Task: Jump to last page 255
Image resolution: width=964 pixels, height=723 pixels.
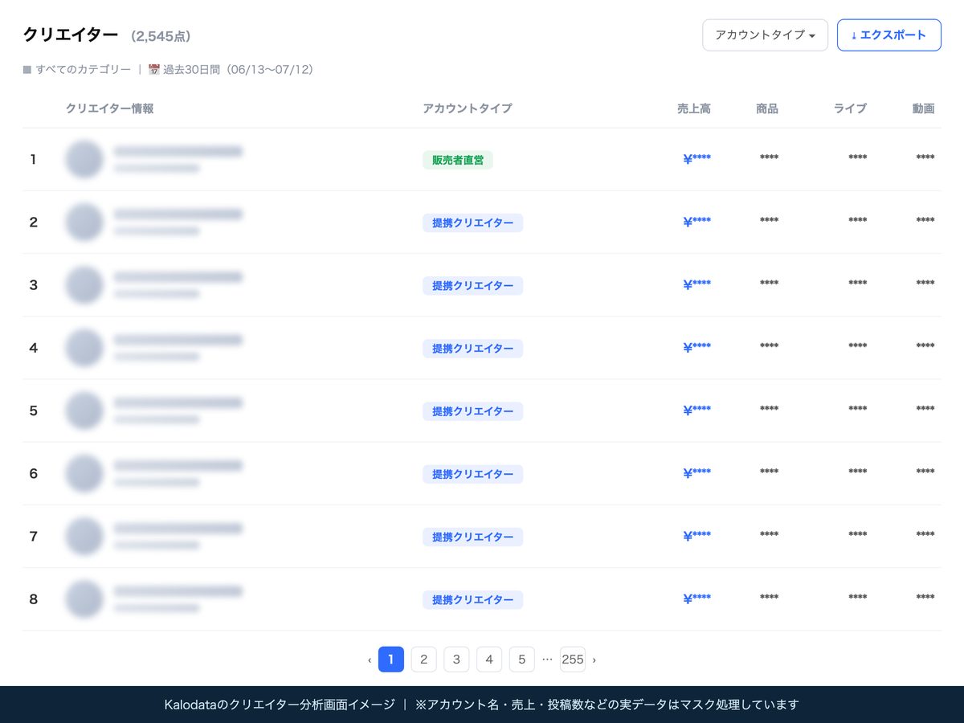Action: [x=573, y=660]
